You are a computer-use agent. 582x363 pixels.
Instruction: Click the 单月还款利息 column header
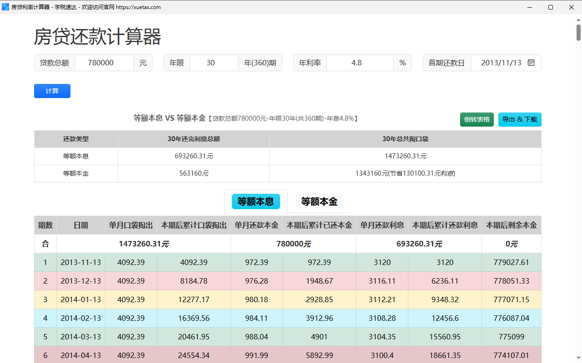382,225
